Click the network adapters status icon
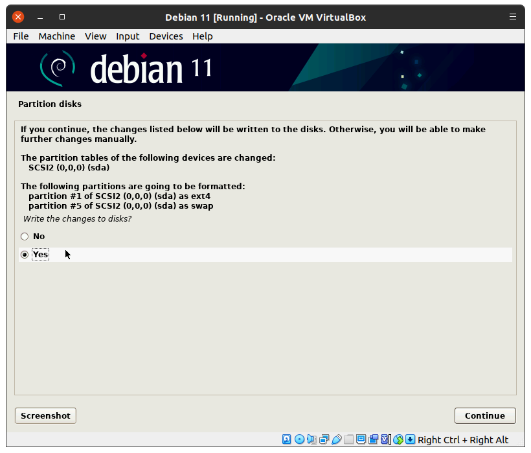 tap(324, 439)
